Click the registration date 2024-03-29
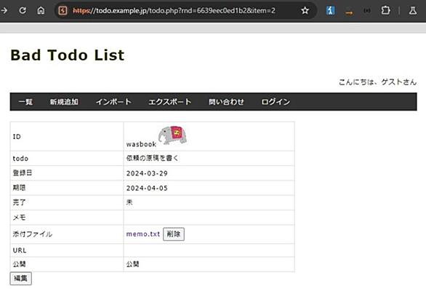426x289 pixels. coord(147,173)
